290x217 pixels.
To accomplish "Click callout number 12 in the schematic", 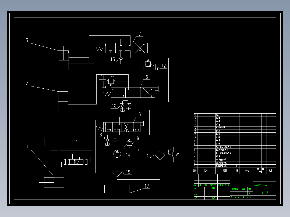I will click(164, 66).
